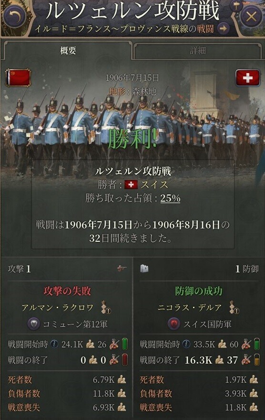The image size is (265, 420).
Task: Open the 戦闘 link in subtitle
Action: tap(205, 29)
